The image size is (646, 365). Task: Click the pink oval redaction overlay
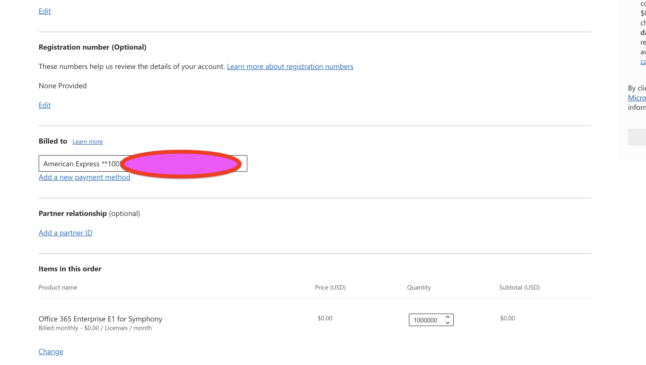pyautogui.click(x=181, y=164)
